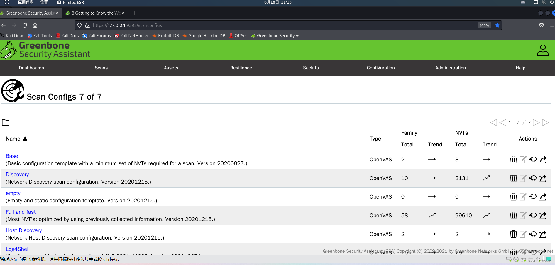Open the power icon in the top panel
This screenshot has width=555, height=265.
[x=552, y=2]
